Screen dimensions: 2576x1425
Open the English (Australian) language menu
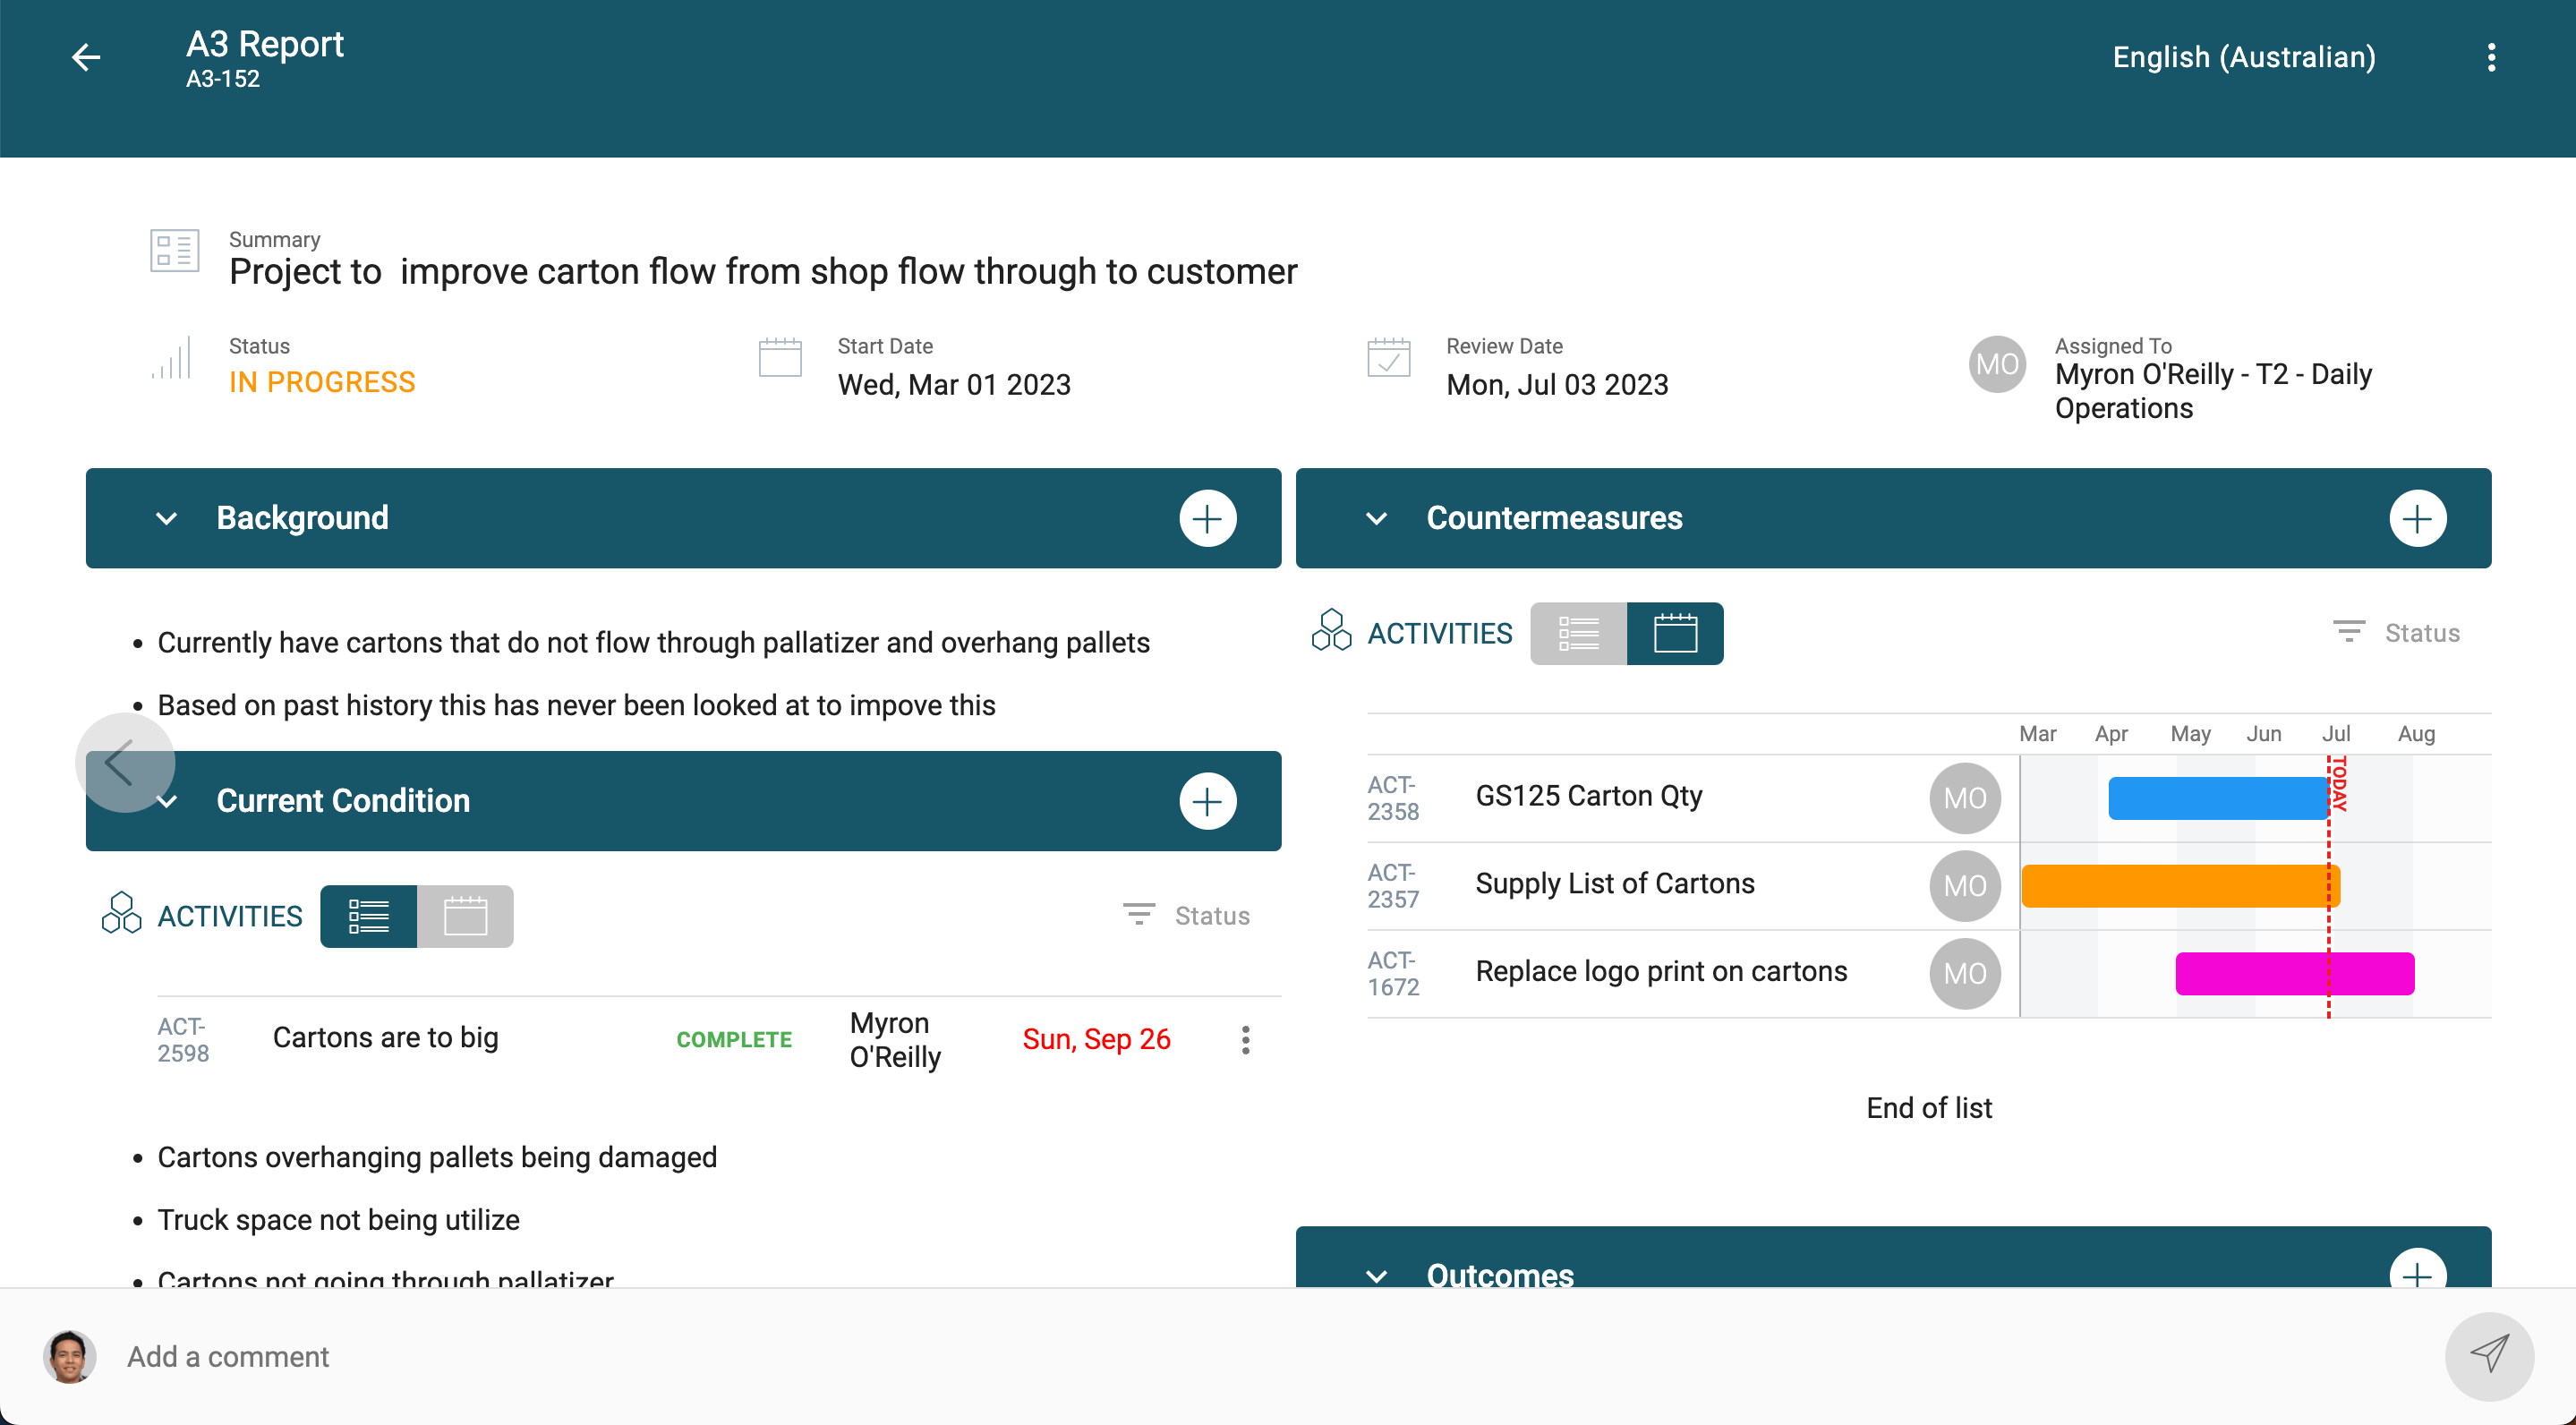coord(2243,57)
